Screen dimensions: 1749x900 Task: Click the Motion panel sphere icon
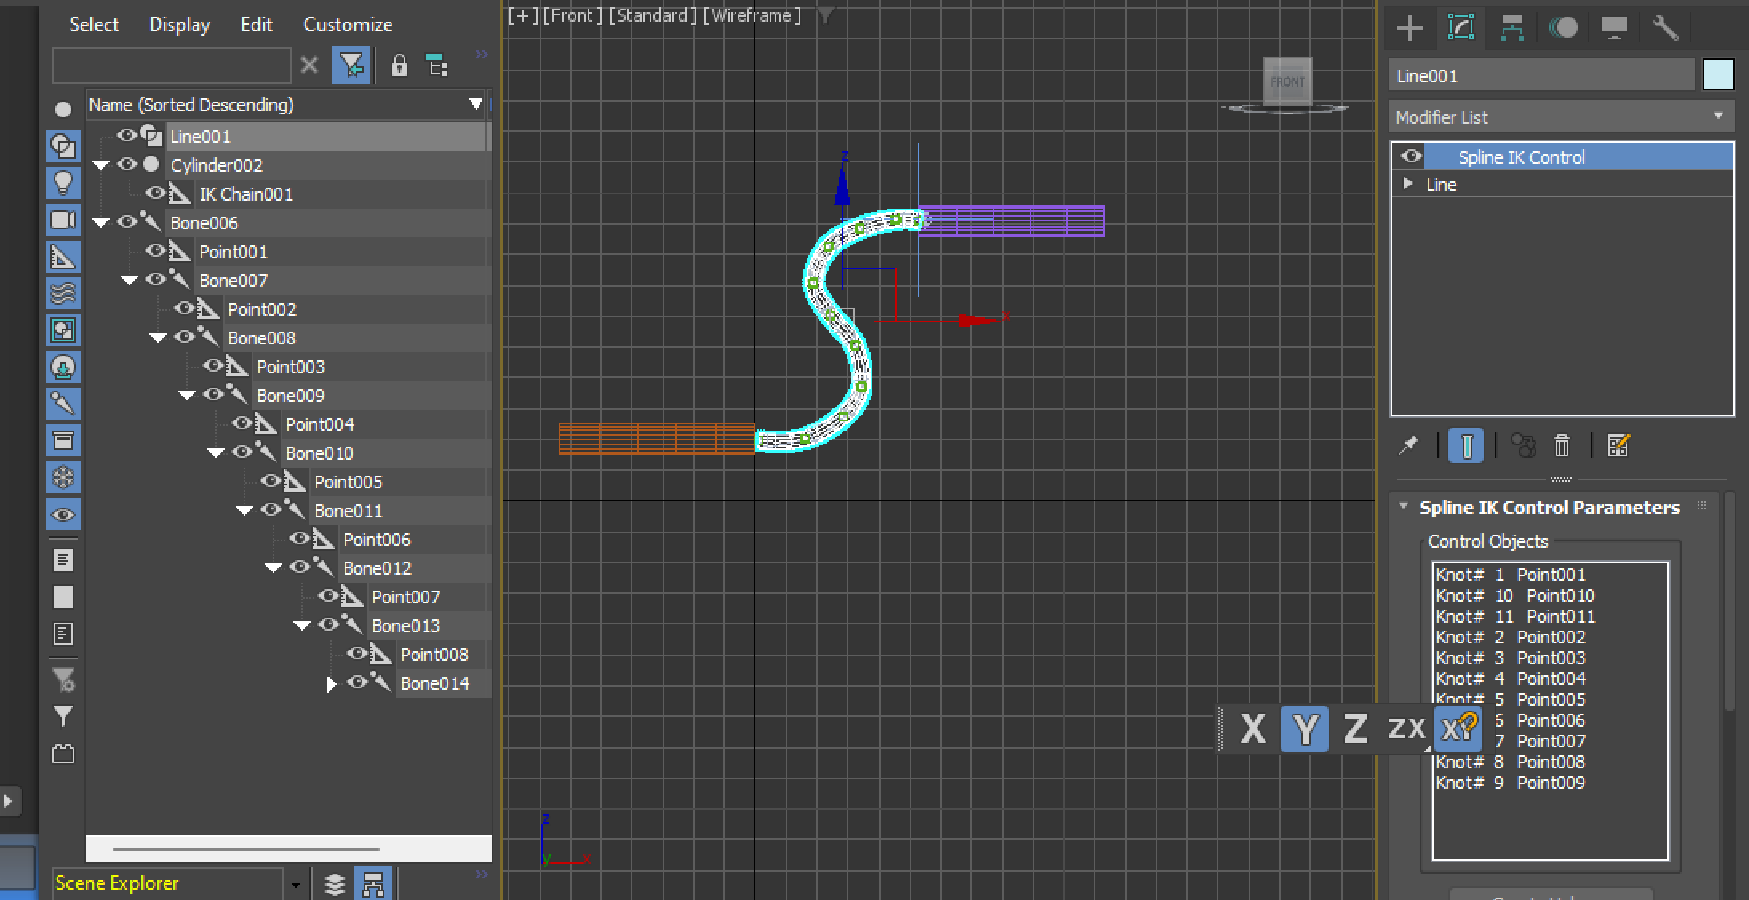(1564, 28)
